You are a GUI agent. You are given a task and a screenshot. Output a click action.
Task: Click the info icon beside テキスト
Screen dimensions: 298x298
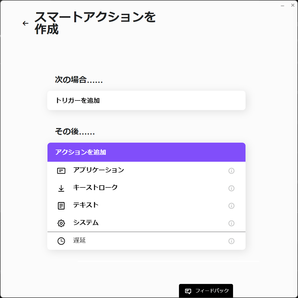coord(231,206)
